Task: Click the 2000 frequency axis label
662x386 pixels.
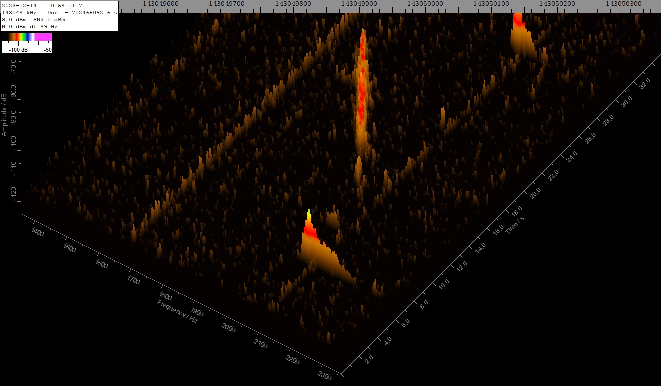Action: click(228, 328)
